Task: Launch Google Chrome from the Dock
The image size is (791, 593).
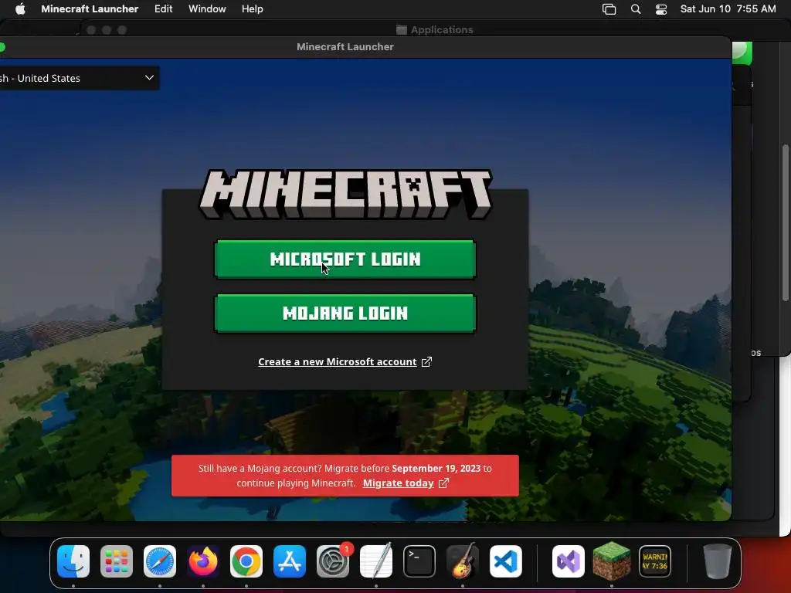Action: coord(246,561)
